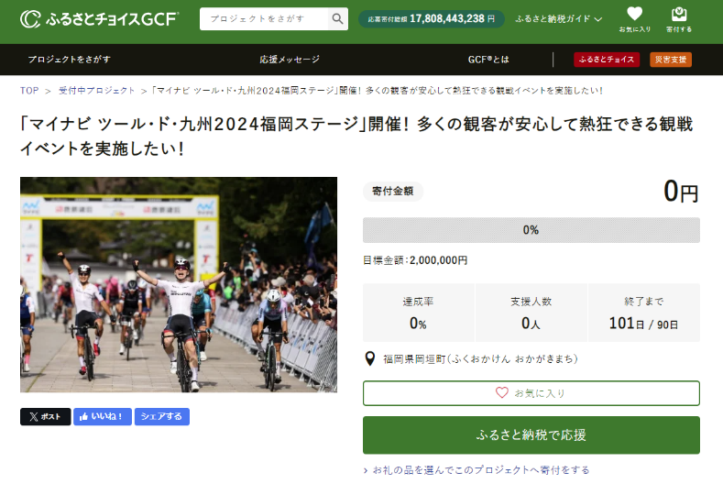Click the search magnifier icon
723x484 pixels.
click(338, 18)
